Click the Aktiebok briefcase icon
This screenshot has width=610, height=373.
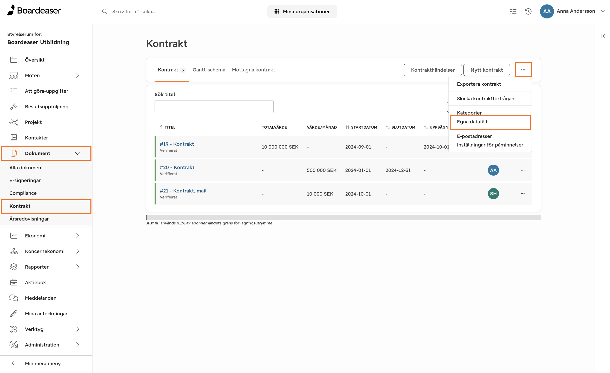click(14, 282)
